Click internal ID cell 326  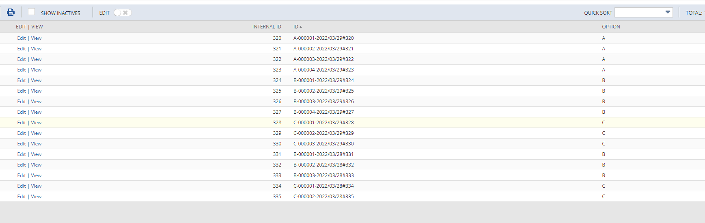point(277,102)
